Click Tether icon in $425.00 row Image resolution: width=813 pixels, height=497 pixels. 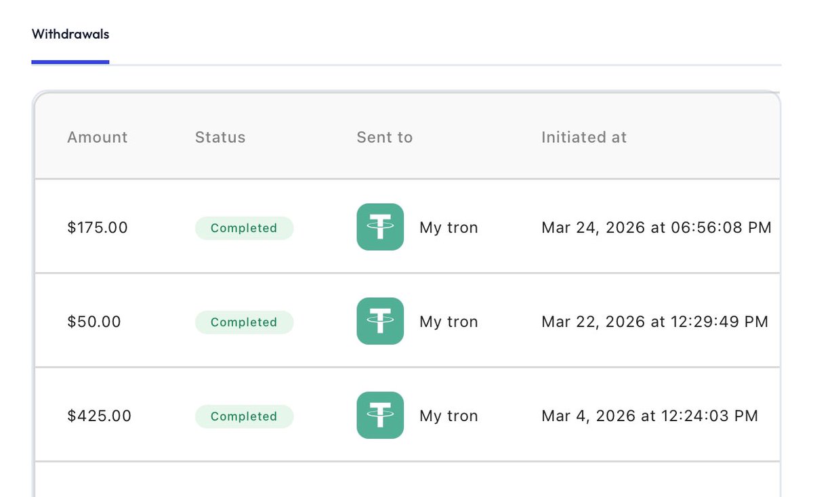pyautogui.click(x=380, y=415)
